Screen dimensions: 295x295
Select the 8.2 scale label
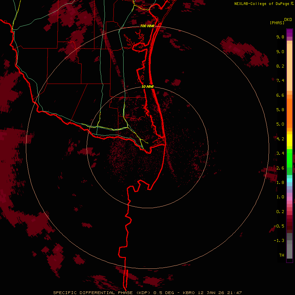point(280,66)
